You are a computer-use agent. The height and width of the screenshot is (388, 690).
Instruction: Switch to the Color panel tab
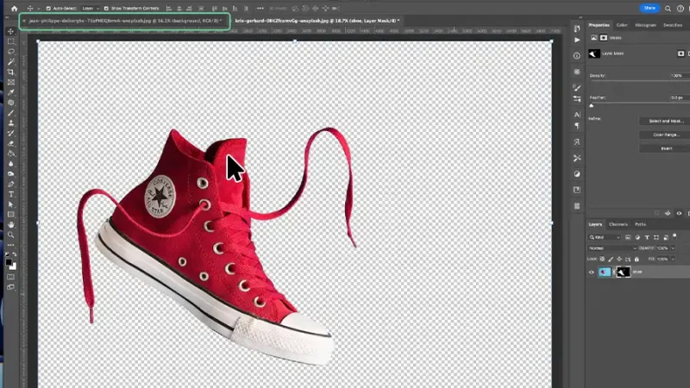(x=622, y=25)
